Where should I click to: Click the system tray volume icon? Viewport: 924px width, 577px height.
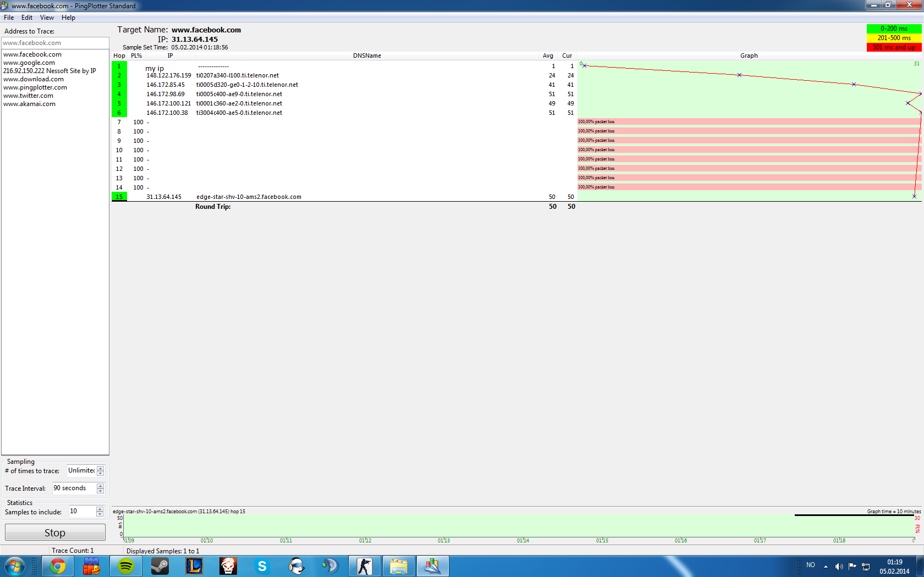[839, 566]
